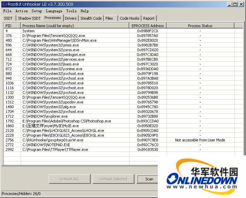Click EPROCESS address 0x89183530
Image resolution: width=246 pixels, height=198 pixels.
coord(148,150)
